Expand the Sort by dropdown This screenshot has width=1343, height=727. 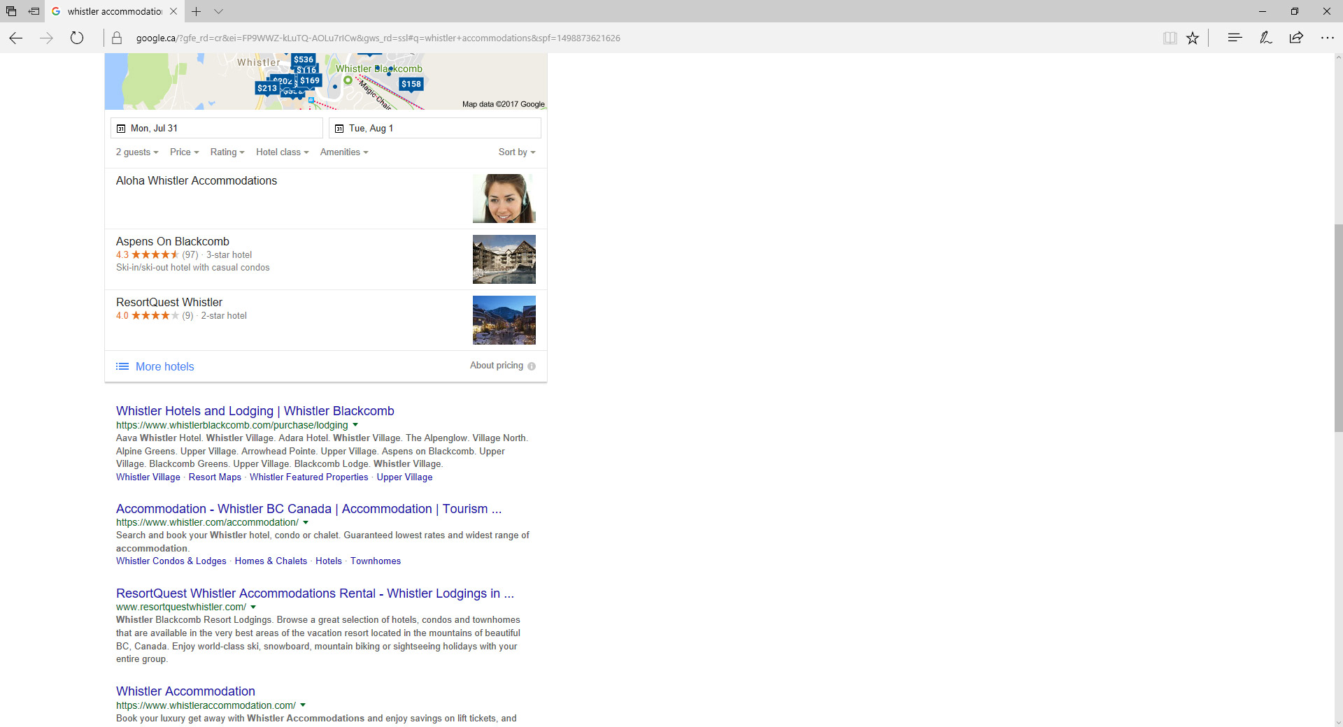516,152
